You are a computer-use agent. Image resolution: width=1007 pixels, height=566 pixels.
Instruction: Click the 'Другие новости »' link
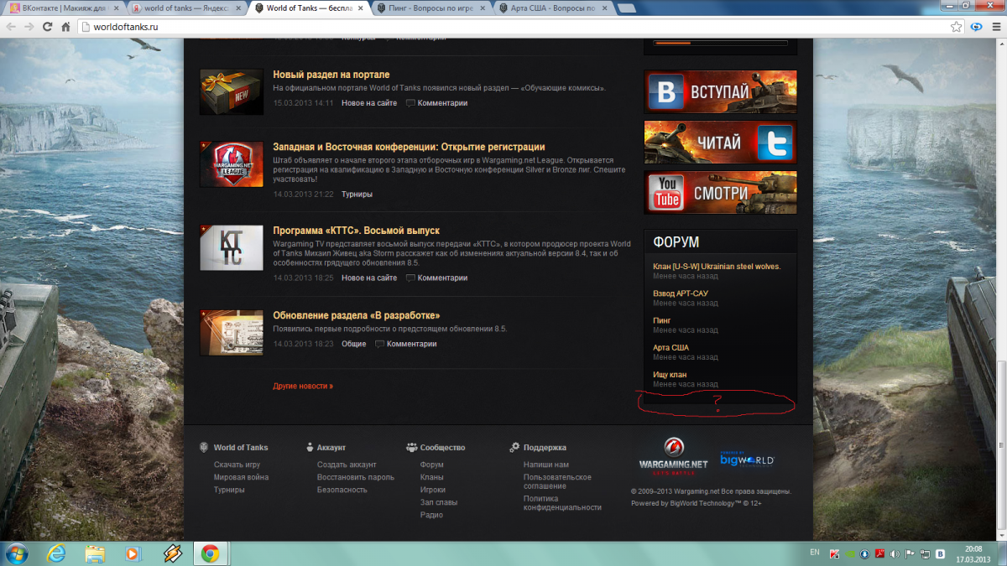click(303, 386)
